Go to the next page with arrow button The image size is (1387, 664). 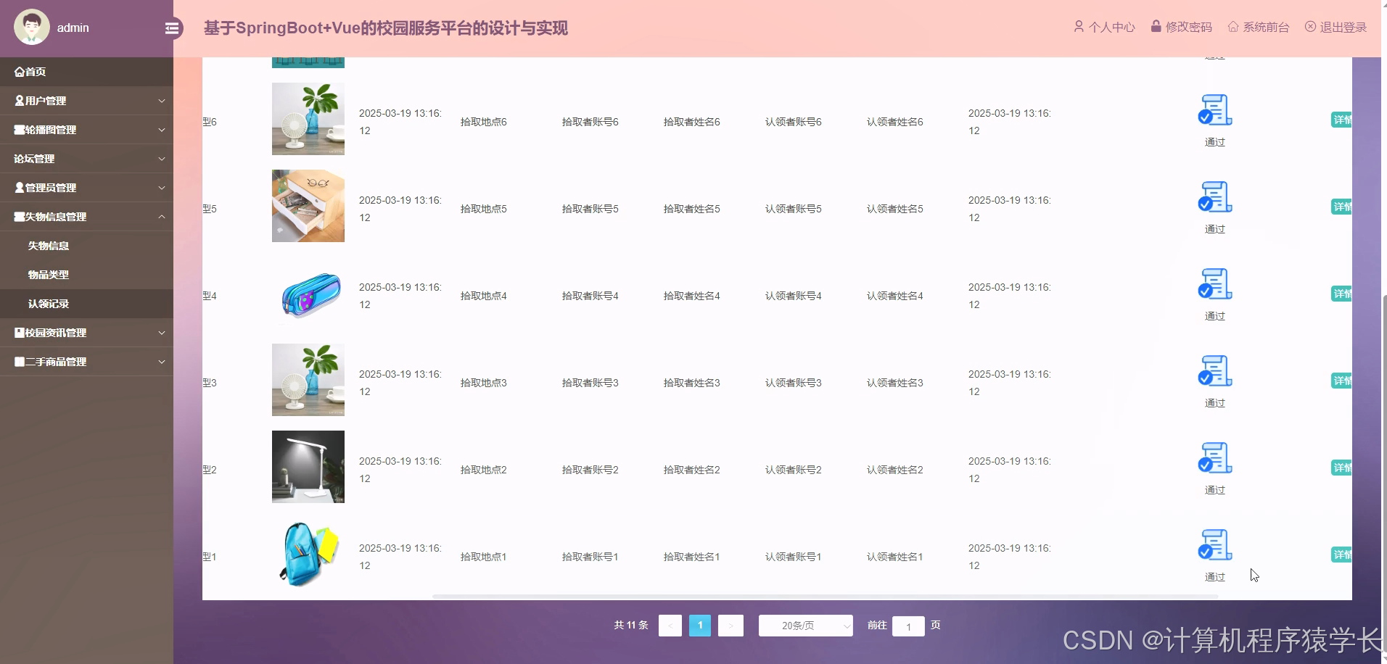click(730, 625)
